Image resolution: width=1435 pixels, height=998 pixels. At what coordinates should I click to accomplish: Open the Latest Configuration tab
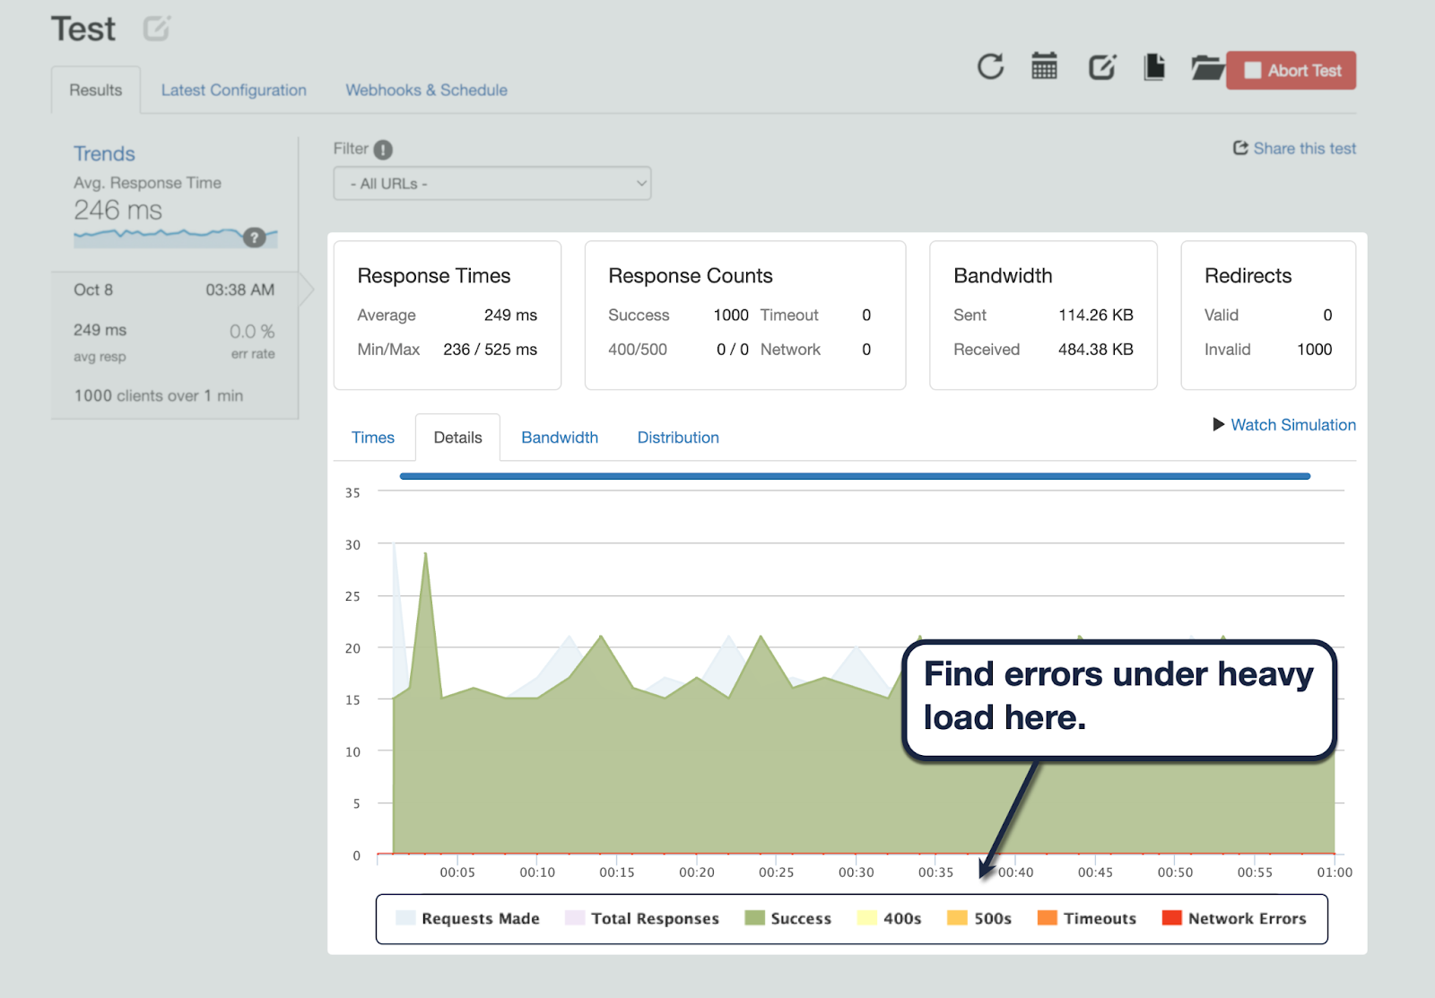233,90
